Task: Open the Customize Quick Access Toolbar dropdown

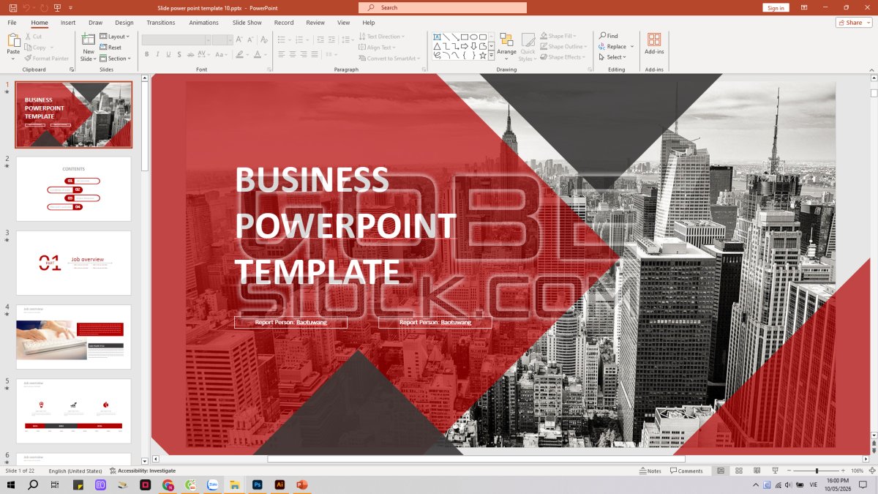Action: [x=70, y=7]
